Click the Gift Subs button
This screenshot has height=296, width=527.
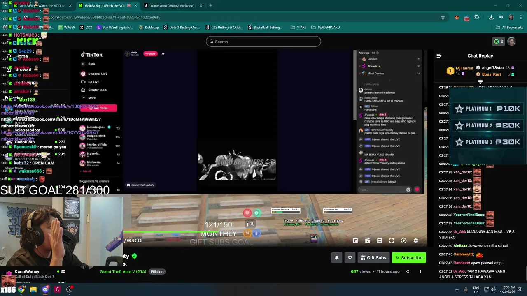tap(373, 258)
